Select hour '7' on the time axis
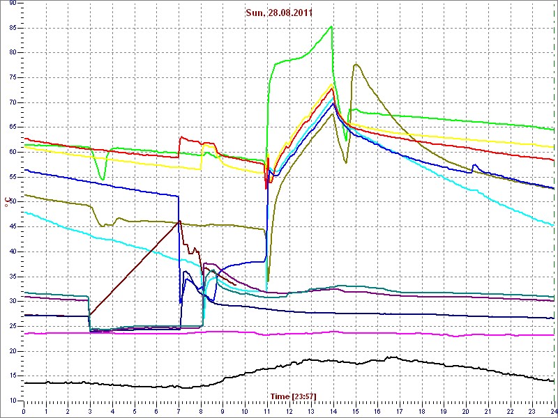 179,412
